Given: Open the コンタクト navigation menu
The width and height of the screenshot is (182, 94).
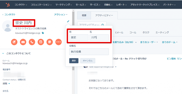Looking at the screenshot, I should [21, 5].
